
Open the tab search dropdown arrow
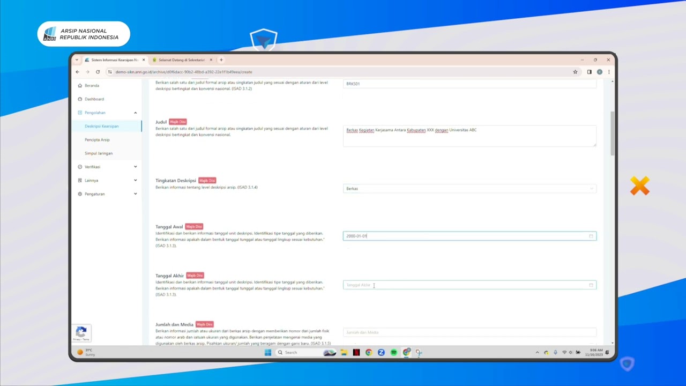tap(77, 60)
